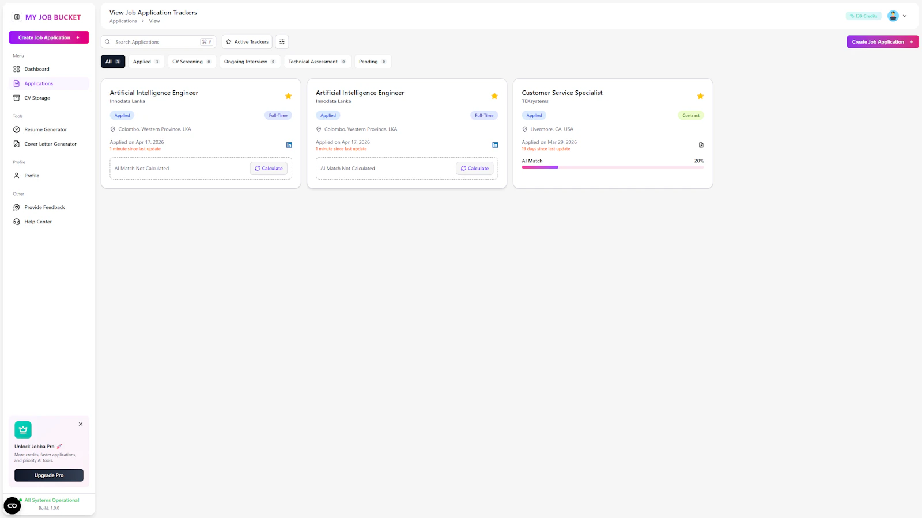Click the Livermore, CA, USA location
Screen dimensions: 922x518
[551, 129]
